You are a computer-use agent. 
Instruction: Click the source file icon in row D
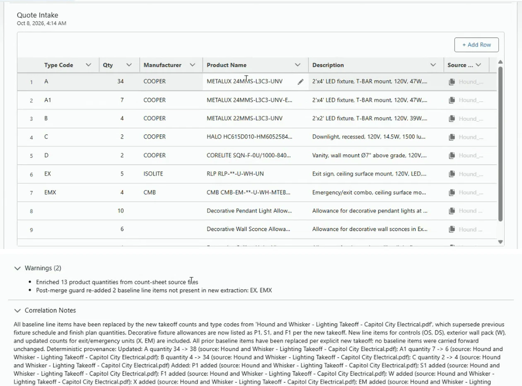(x=452, y=155)
